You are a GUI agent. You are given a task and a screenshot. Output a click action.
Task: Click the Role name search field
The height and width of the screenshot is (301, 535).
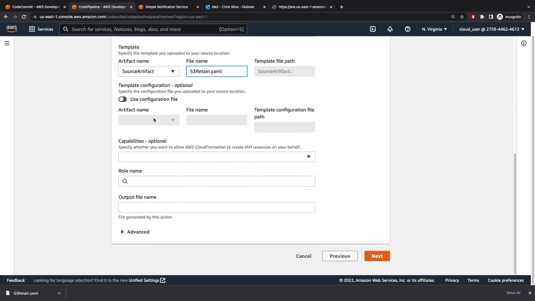coord(217,181)
